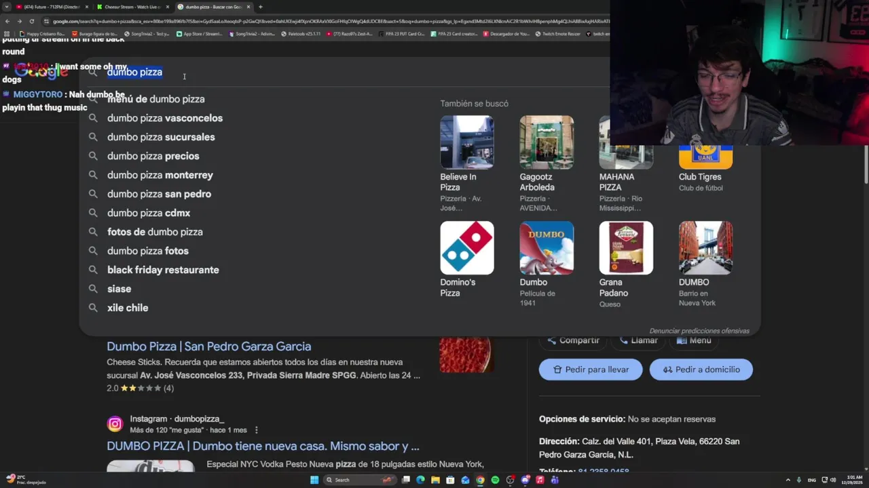Open the volume tray icon

click(833, 480)
